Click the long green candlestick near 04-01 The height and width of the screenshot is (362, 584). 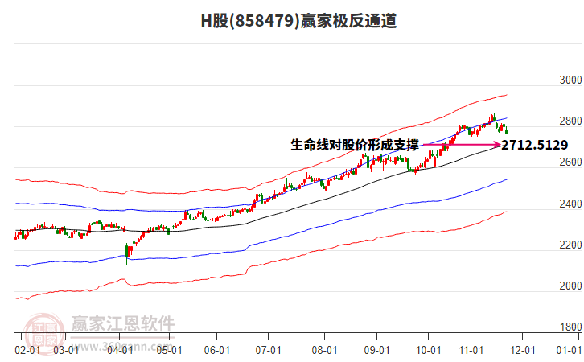coord(127,253)
